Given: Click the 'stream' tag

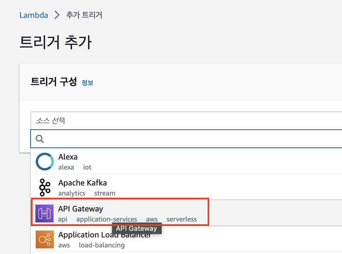Looking at the screenshot, I should (x=105, y=193).
